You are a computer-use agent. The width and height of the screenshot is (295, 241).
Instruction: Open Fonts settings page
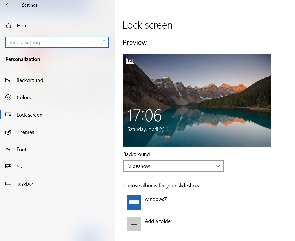point(23,149)
